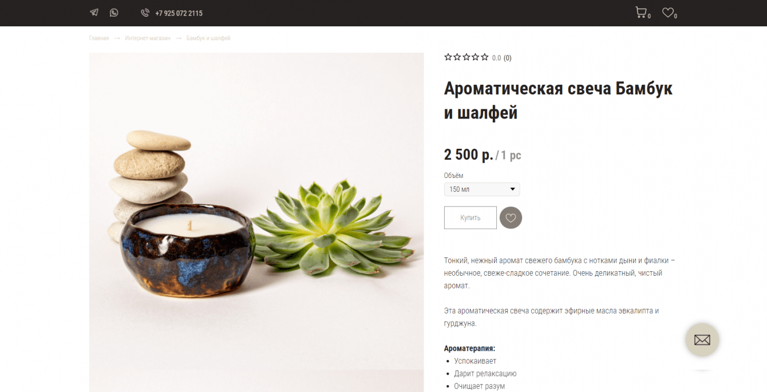Click Бамбук и шалфей breadcrumb

coord(208,38)
